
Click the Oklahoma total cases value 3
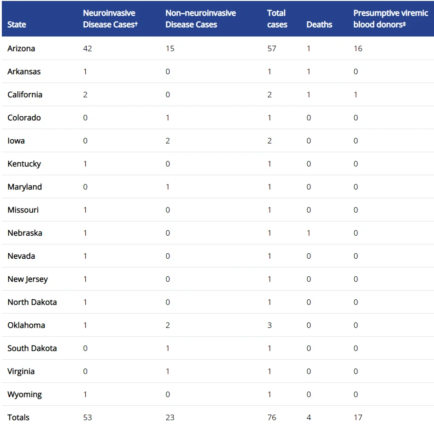270,325
